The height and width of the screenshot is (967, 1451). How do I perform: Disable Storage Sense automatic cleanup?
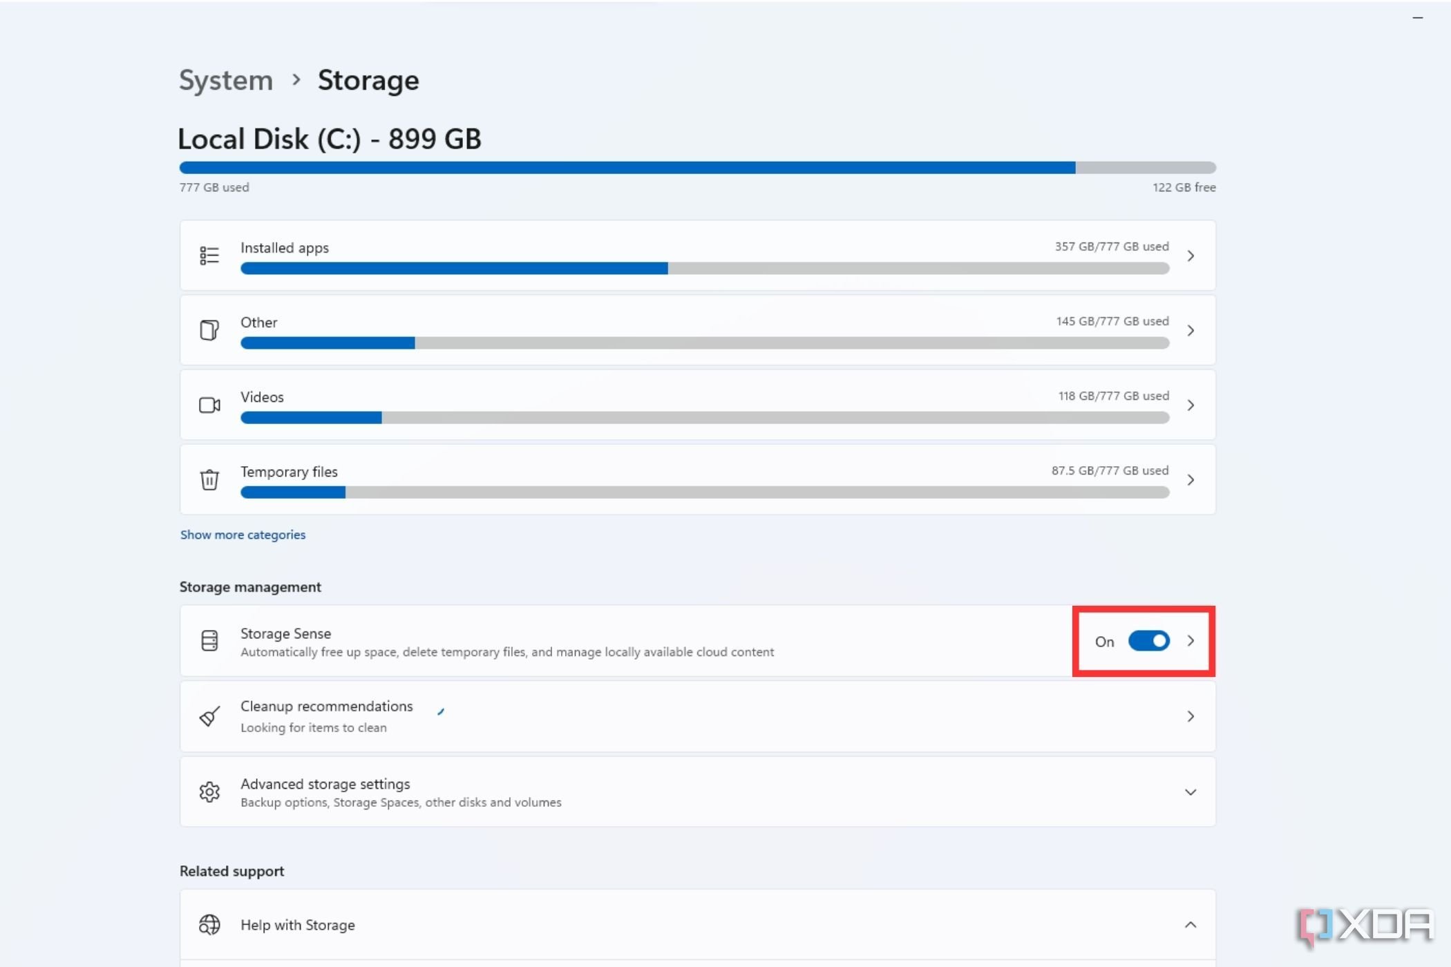click(1146, 640)
